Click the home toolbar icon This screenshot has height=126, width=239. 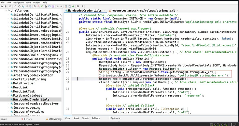(x=46, y=6)
